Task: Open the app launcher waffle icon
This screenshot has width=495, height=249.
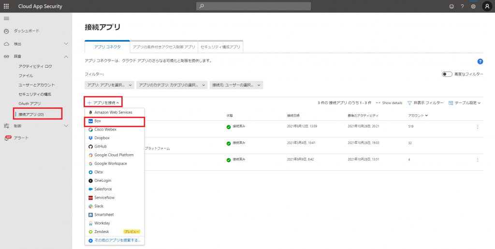Action: click(6, 6)
